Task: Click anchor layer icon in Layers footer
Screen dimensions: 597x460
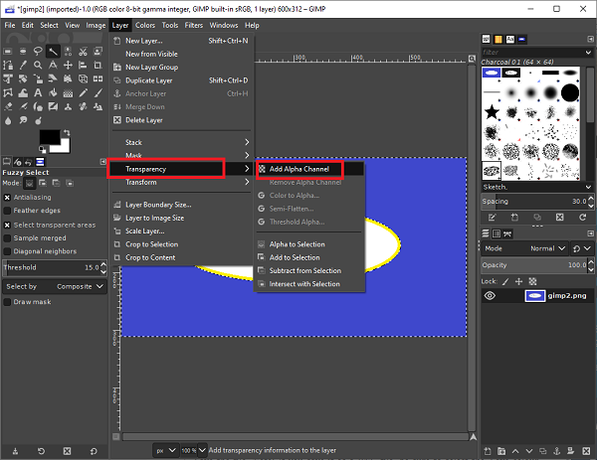Action: 556,451
